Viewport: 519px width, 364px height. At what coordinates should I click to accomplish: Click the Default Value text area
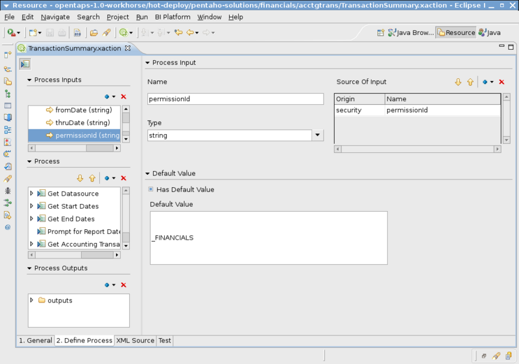tap(269, 238)
